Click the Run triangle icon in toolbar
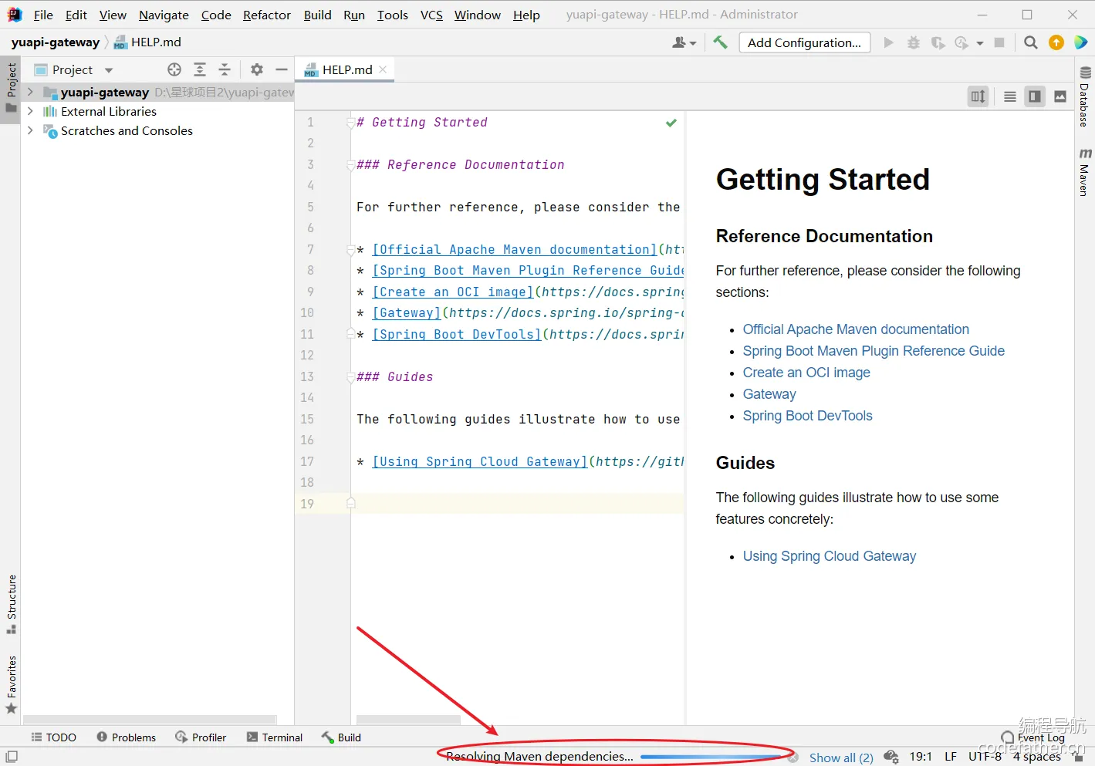 click(888, 42)
